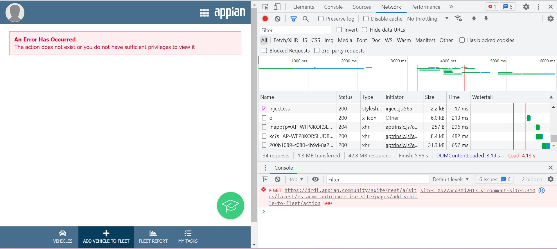
Task: Switch to the DevTools Console tab
Action: pos(333,7)
